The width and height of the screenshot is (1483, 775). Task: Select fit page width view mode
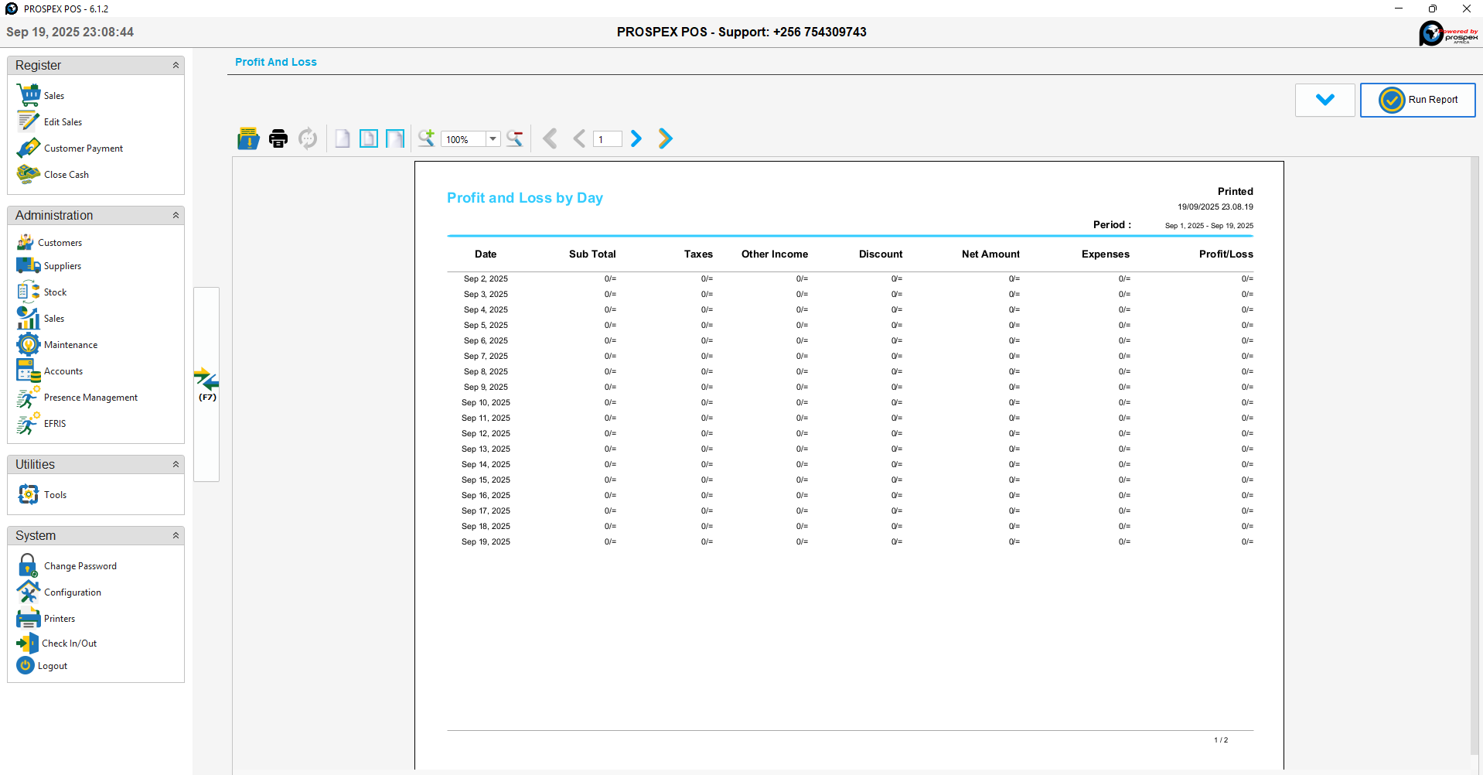(x=395, y=138)
